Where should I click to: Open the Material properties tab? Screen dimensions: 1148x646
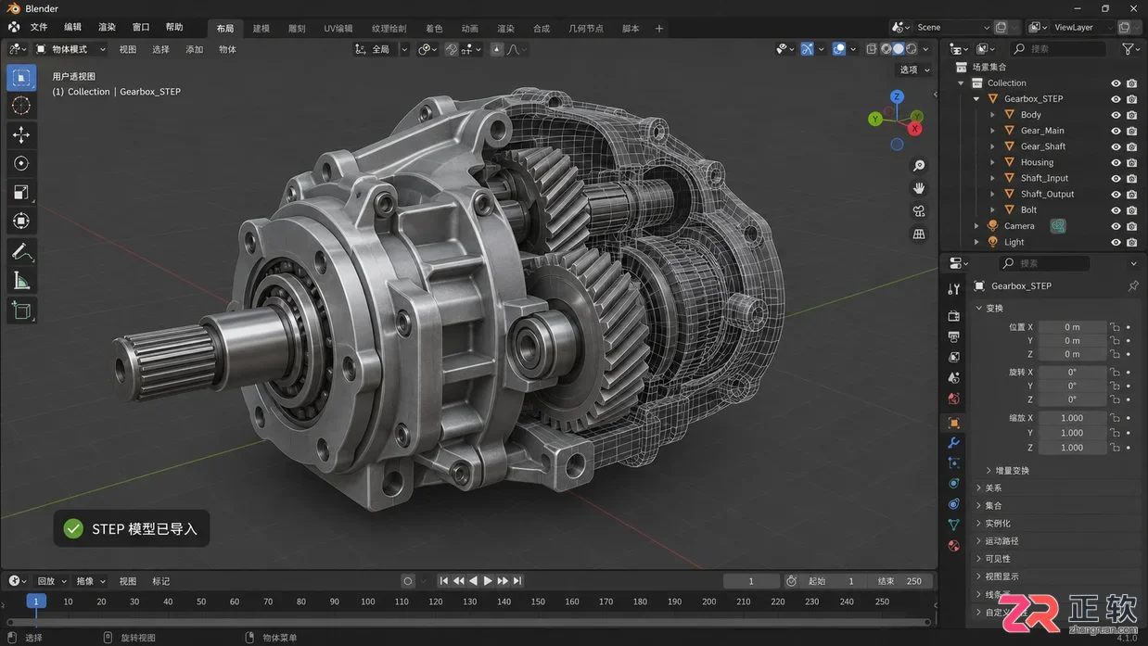coord(953,546)
